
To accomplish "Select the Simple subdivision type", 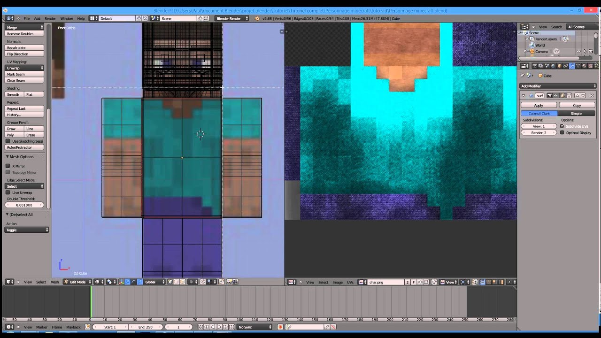I will coord(577,114).
